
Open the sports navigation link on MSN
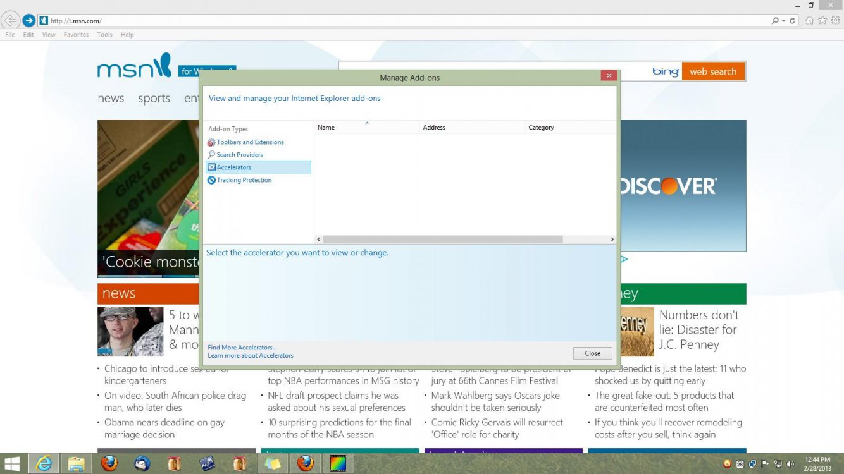point(154,99)
